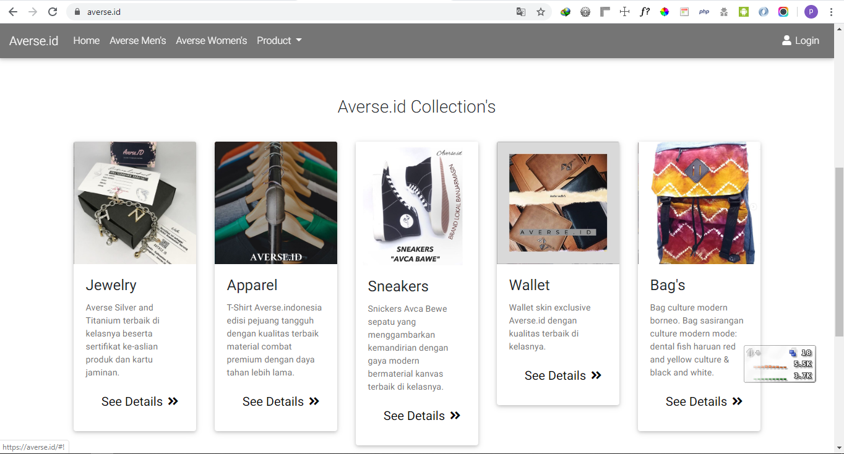Open the PHP extension icon
This screenshot has height=454, width=844.
pyautogui.click(x=704, y=12)
